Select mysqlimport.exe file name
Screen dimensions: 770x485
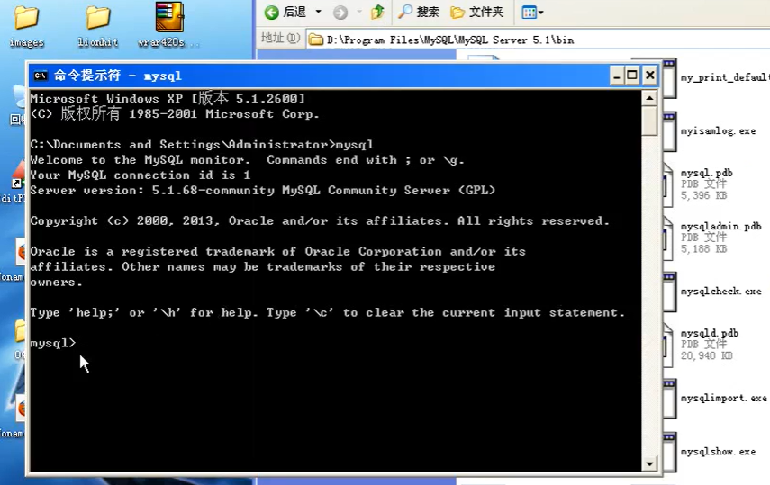click(x=724, y=398)
